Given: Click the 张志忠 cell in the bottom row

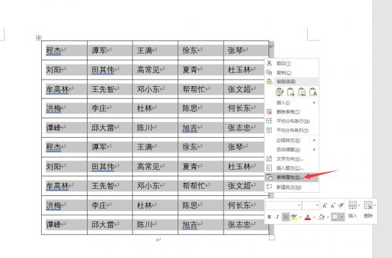Looking at the screenshot, I should pos(246,225).
